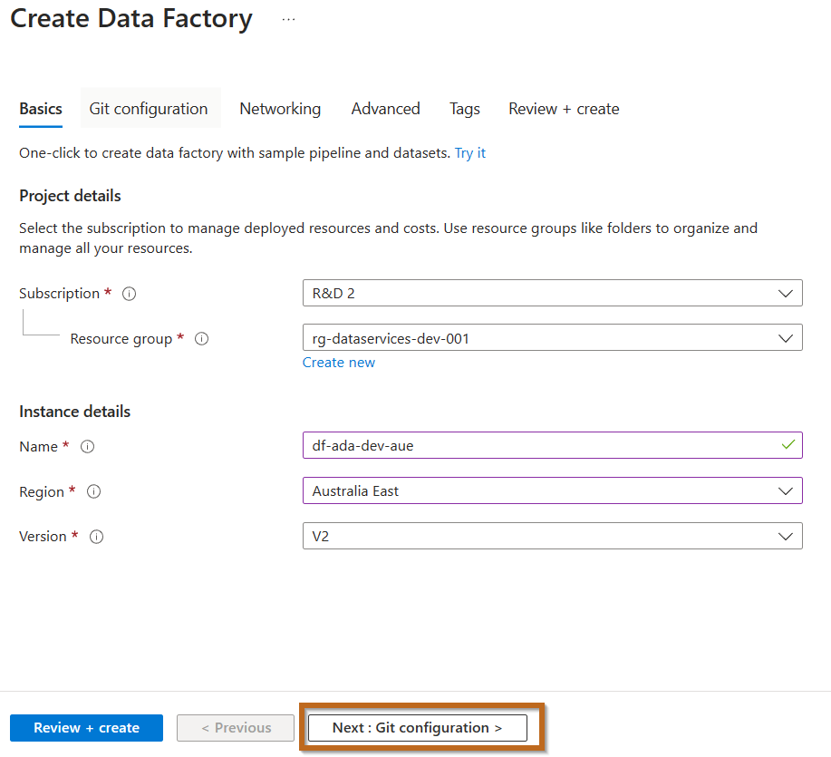Open the Subscription dropdown showing R&D 2
The image size is (831, 757).
tap(552, 293)
